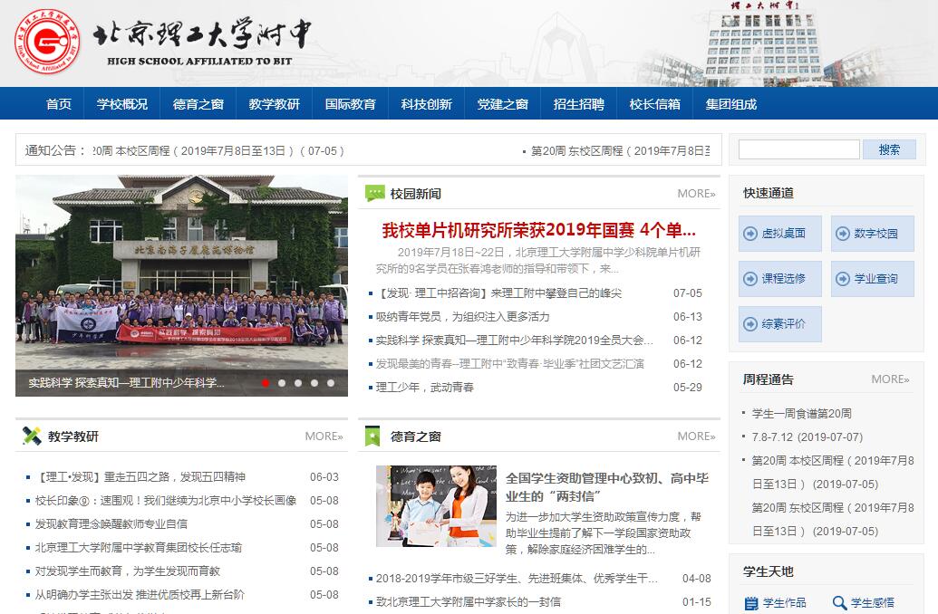The height and width of the screenshot is (614, 938).
Task: Click the school logo emblem
Action: click(47, 43)
